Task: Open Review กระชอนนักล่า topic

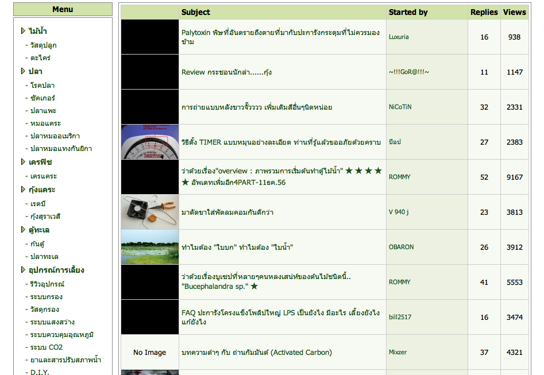Action: point(226,72)
